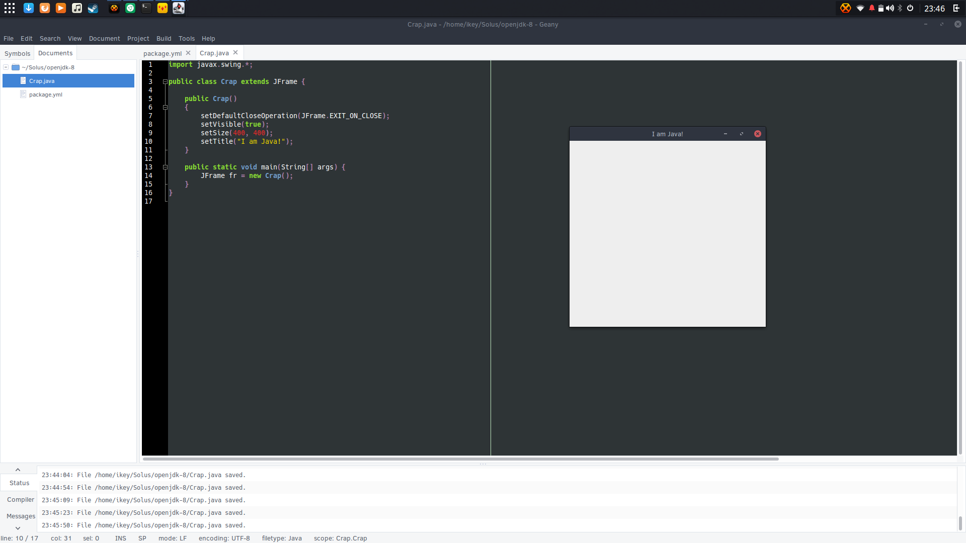Select the ~/Solus/openjdk-8 folder row
Viewport: 966px width, 543px height.
tap(68, 67)
